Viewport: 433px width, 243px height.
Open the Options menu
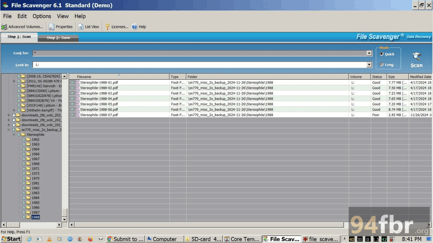pos(42,16)
